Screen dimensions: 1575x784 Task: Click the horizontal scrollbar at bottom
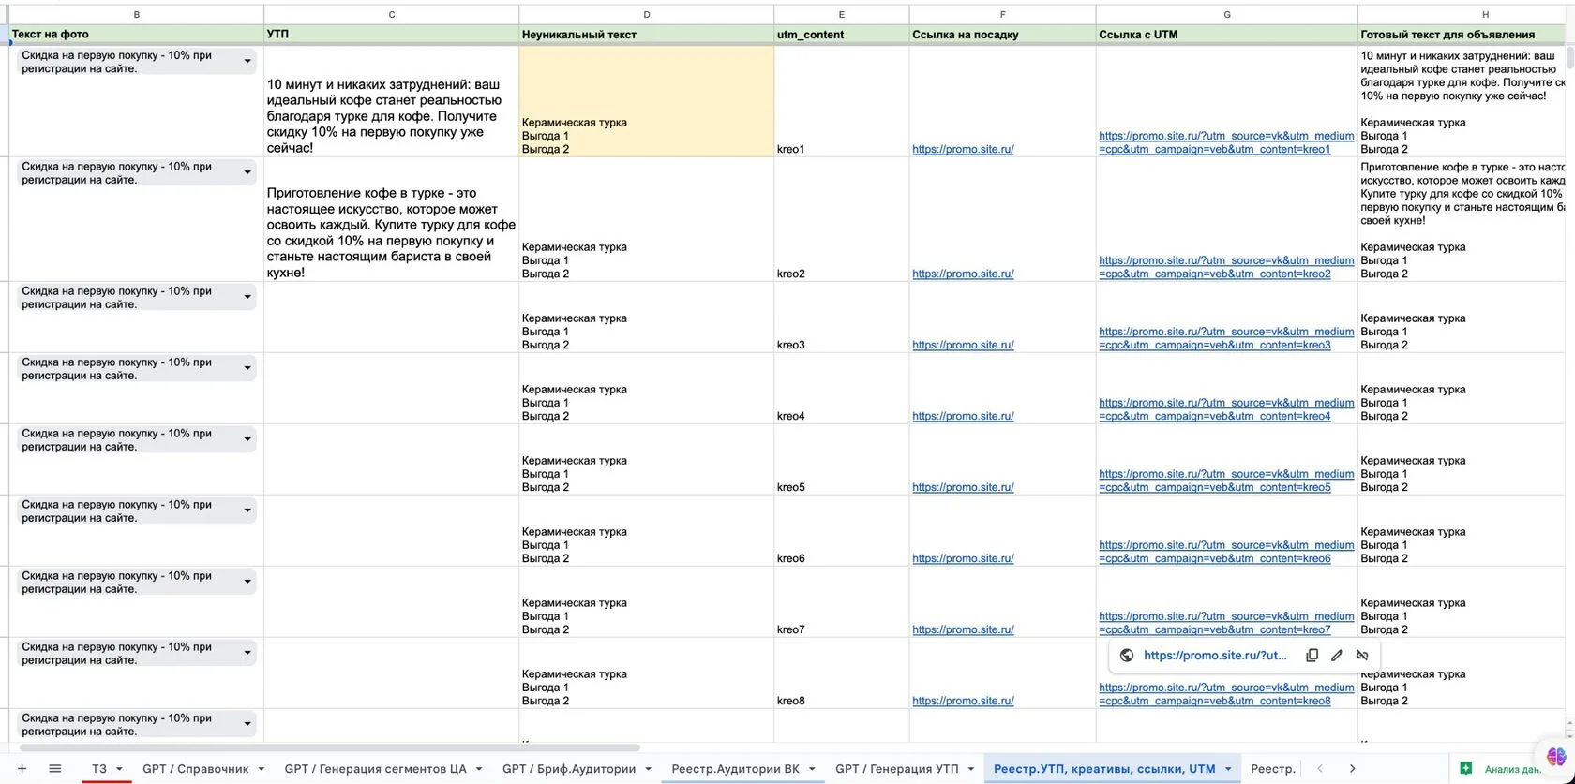pos(329,747)
